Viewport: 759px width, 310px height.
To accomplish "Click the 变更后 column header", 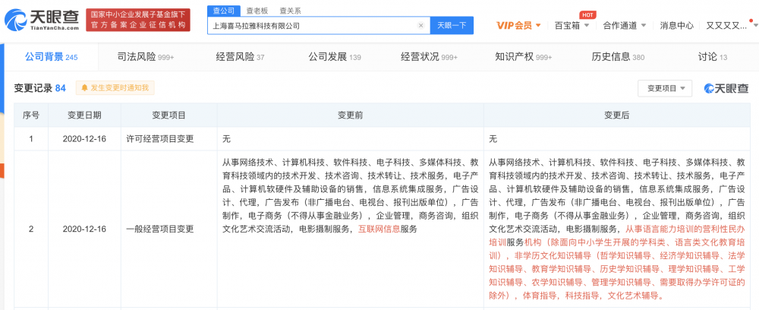I will point(616,115).
